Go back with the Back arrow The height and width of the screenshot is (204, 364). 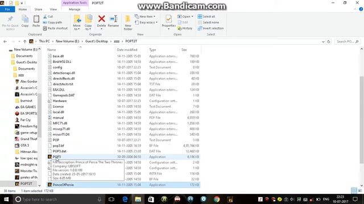5,41
